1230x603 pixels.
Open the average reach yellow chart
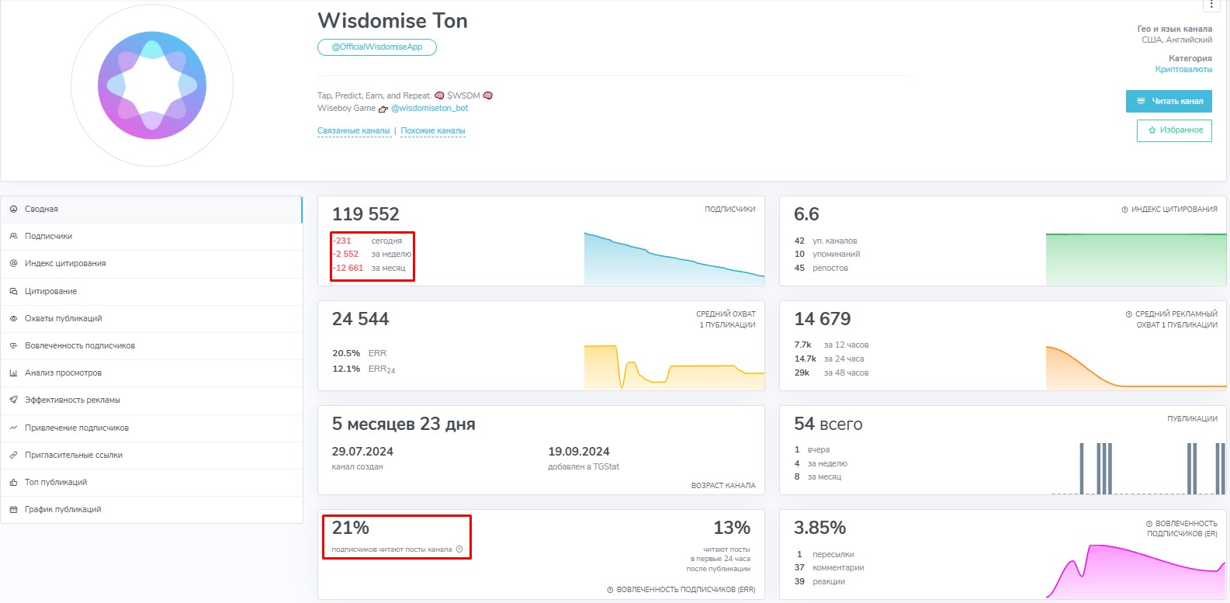674,366
